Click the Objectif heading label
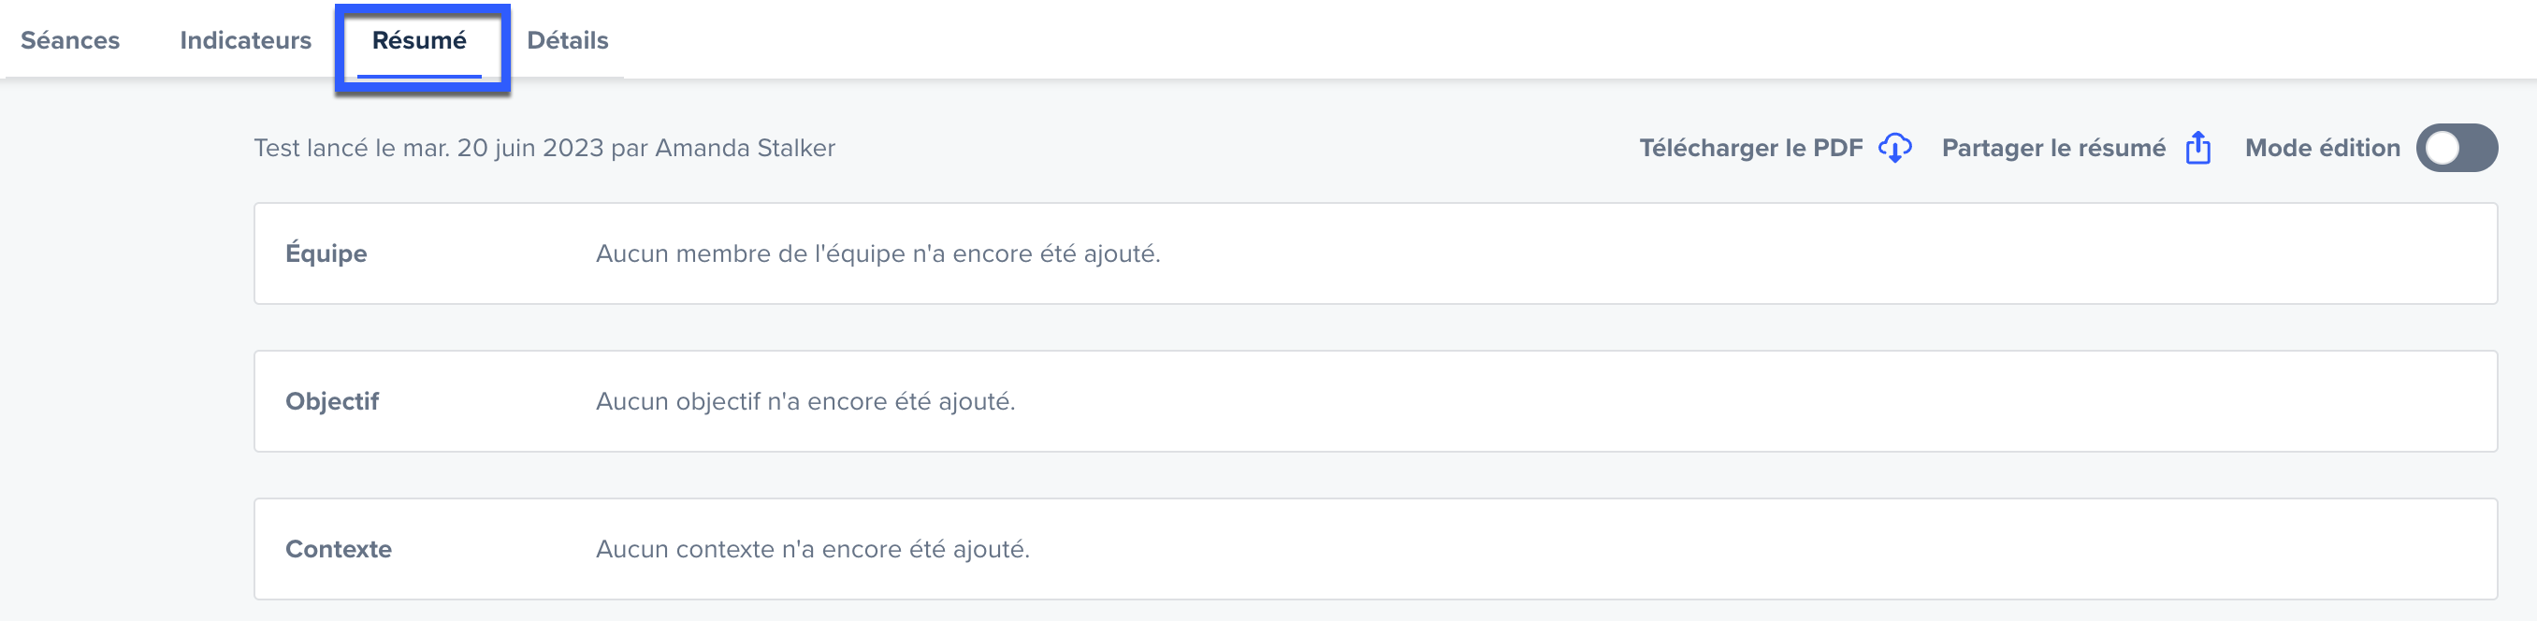The width and height of the screenshot is (2537, 621). (332, 401)
